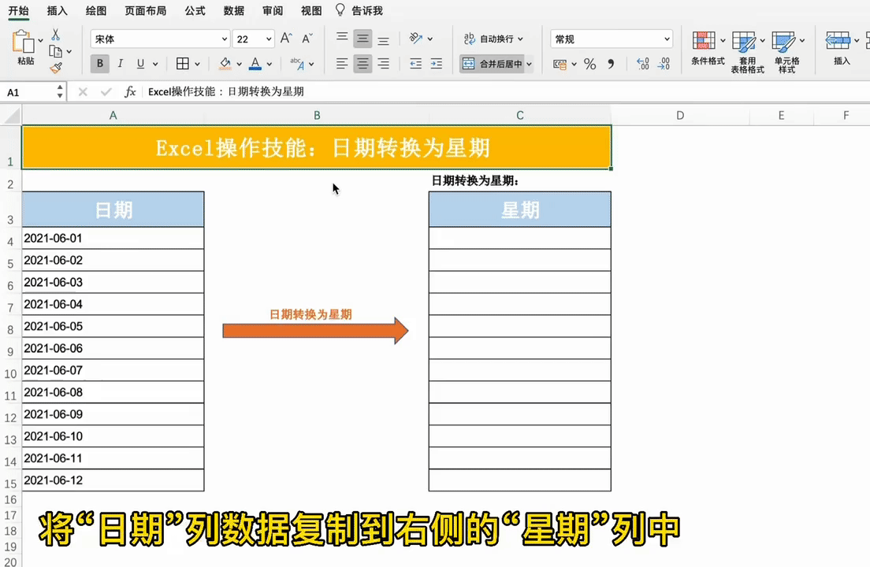
Task: Open 套用表格格式 table format
Action: pyautogui.click(x=747, y=52)
